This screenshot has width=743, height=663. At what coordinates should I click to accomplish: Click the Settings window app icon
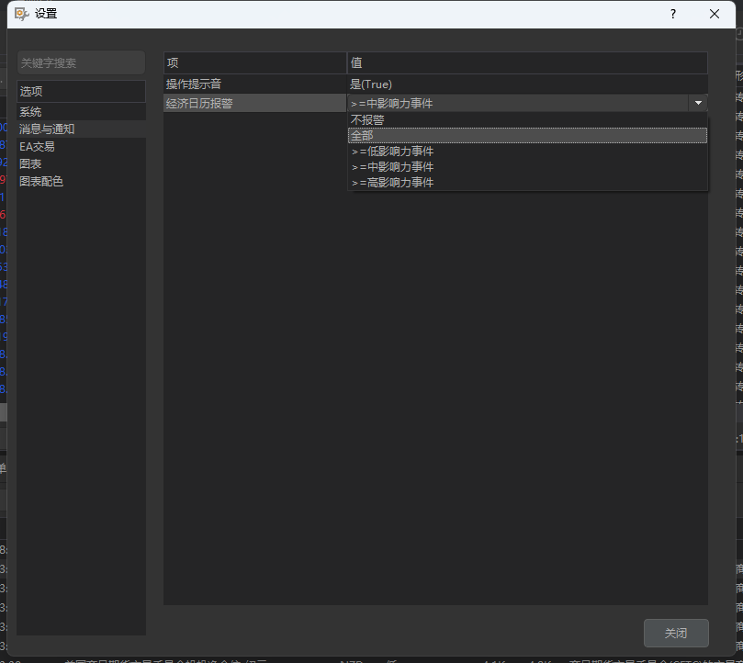click(x=21, y=14)
